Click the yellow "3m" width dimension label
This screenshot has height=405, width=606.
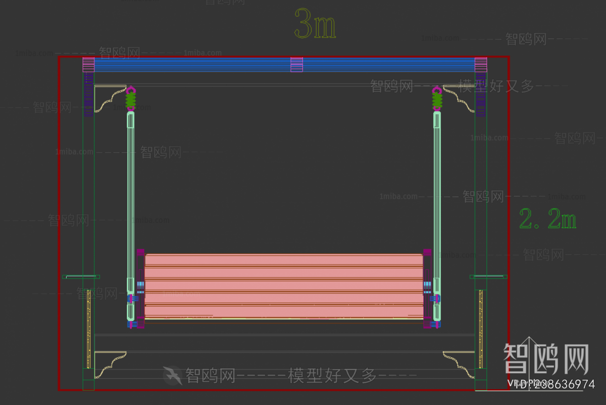click(x=315, y=24)
